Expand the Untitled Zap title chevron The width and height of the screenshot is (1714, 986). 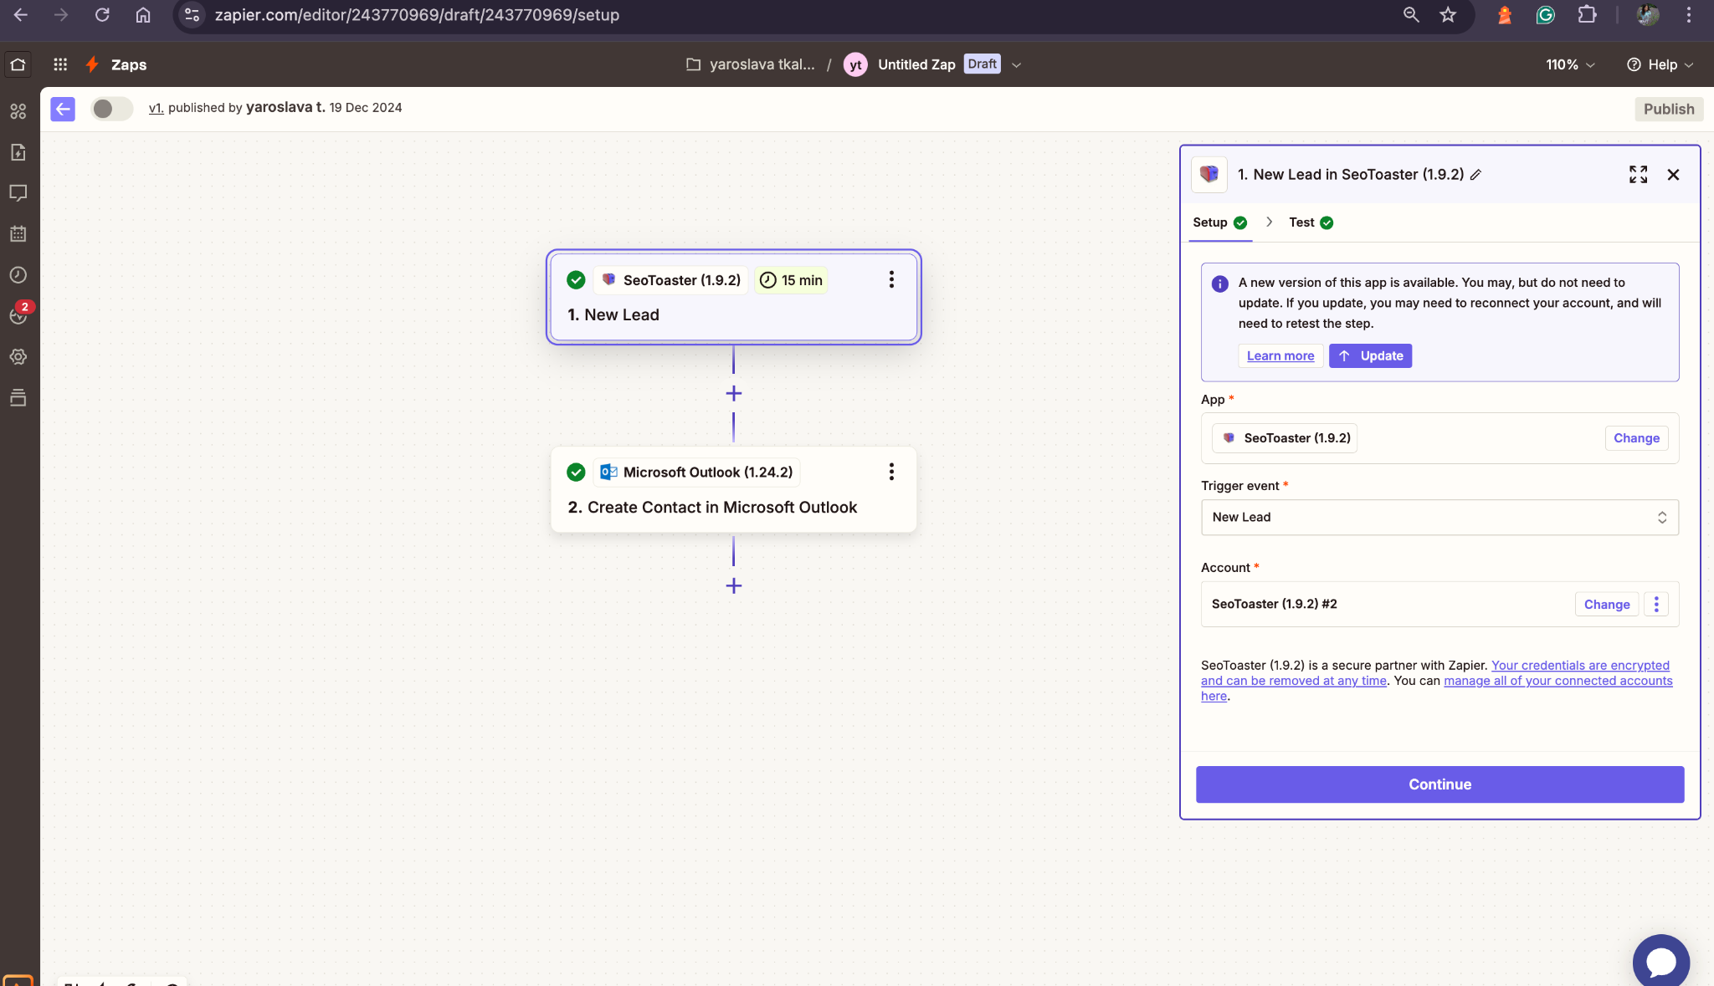click(1016, 65)
